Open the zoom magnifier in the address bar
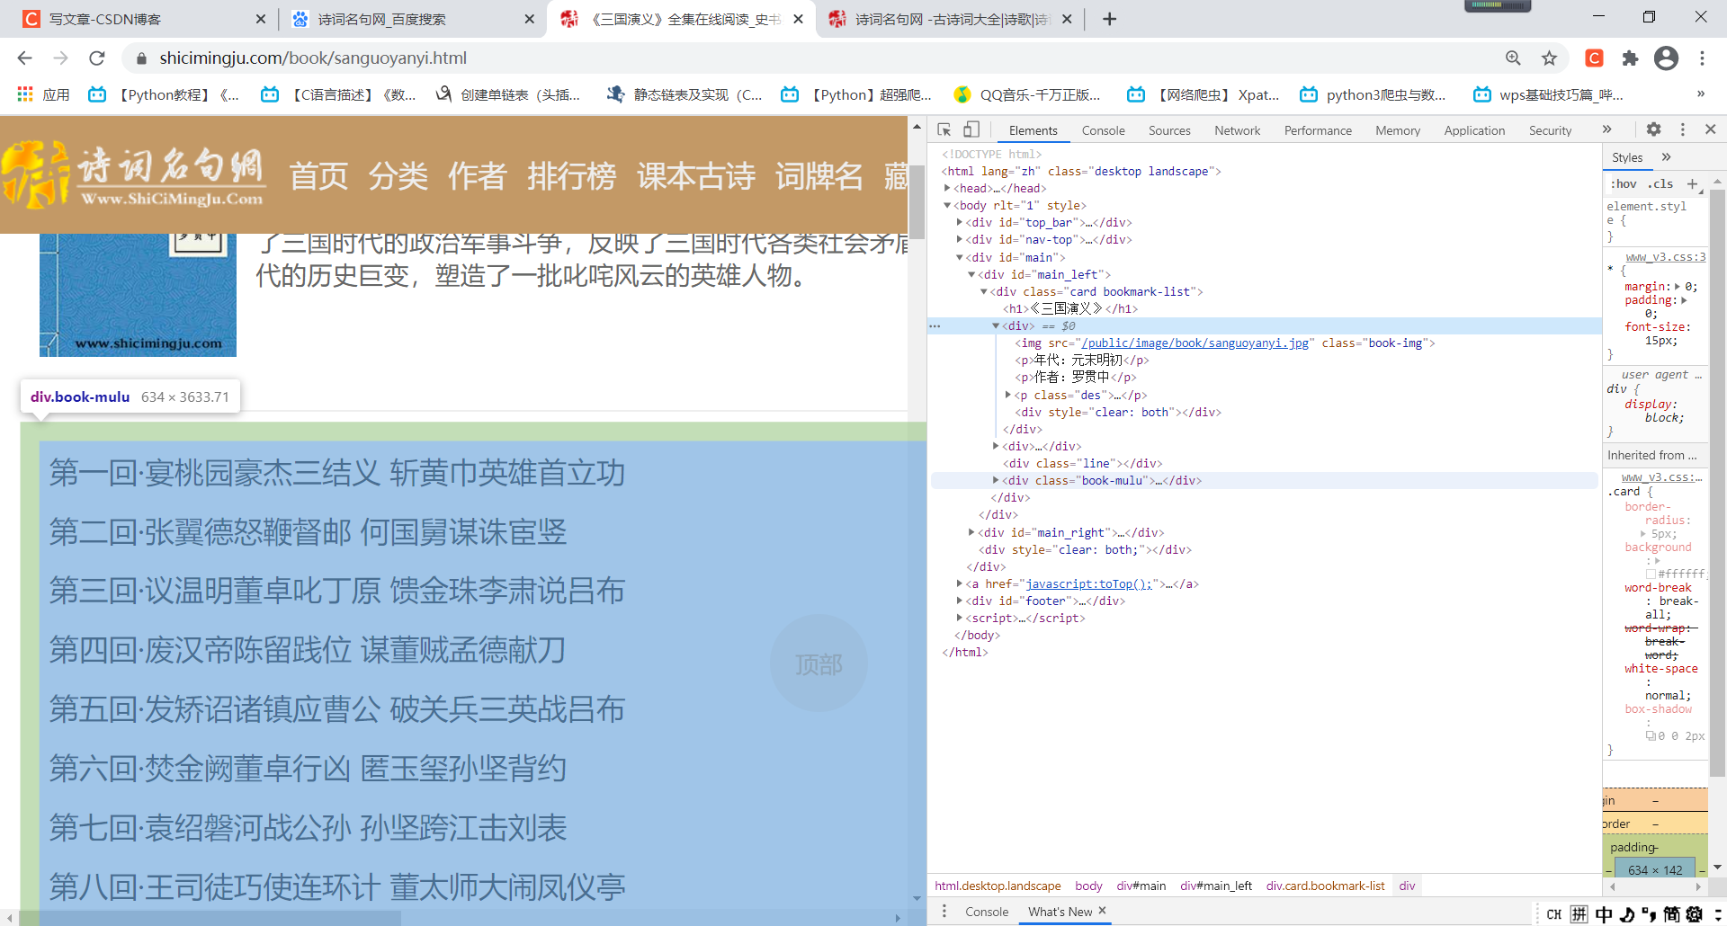The height and width of the screenshot is (926, 1727). [x=1513, y=58]
